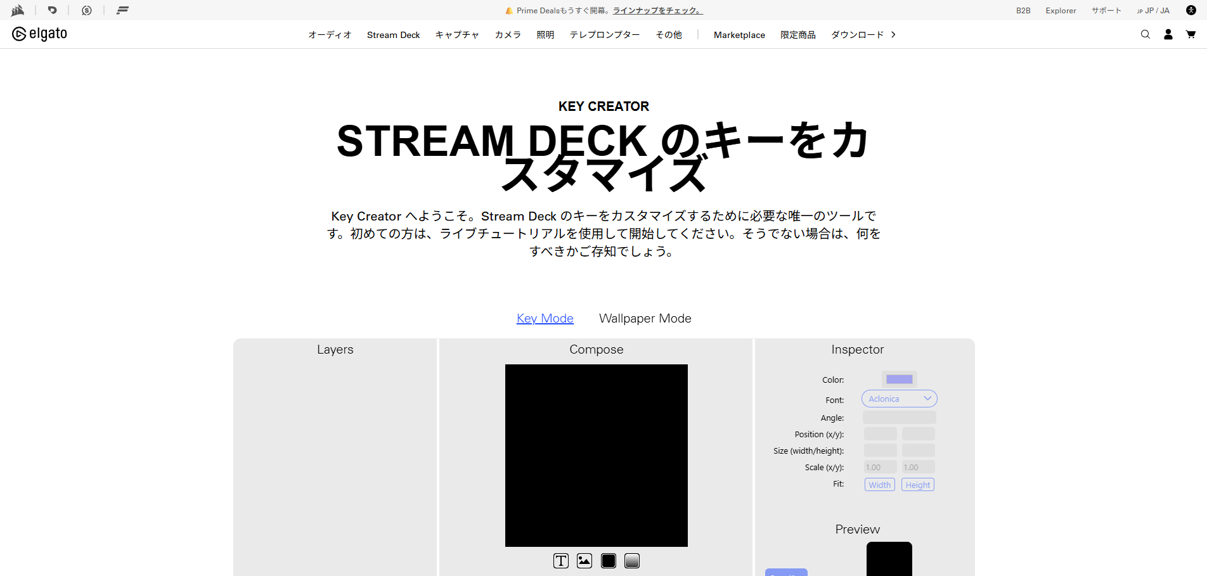Open the Stream Deck menu
This screenshot has height=576, width=1207.
(x=394, y=35)
